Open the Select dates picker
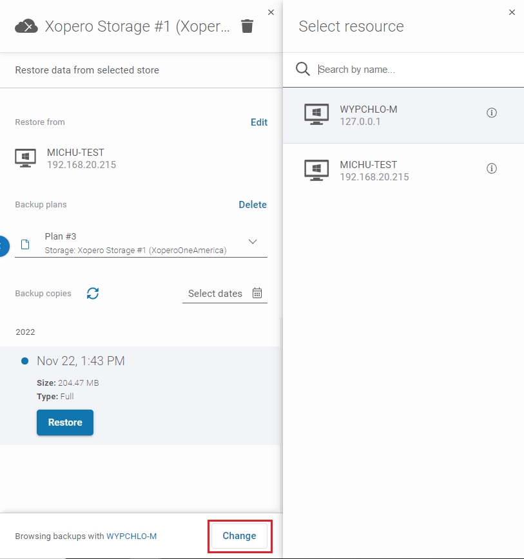524x559 pixels. (x=215, y=294)
